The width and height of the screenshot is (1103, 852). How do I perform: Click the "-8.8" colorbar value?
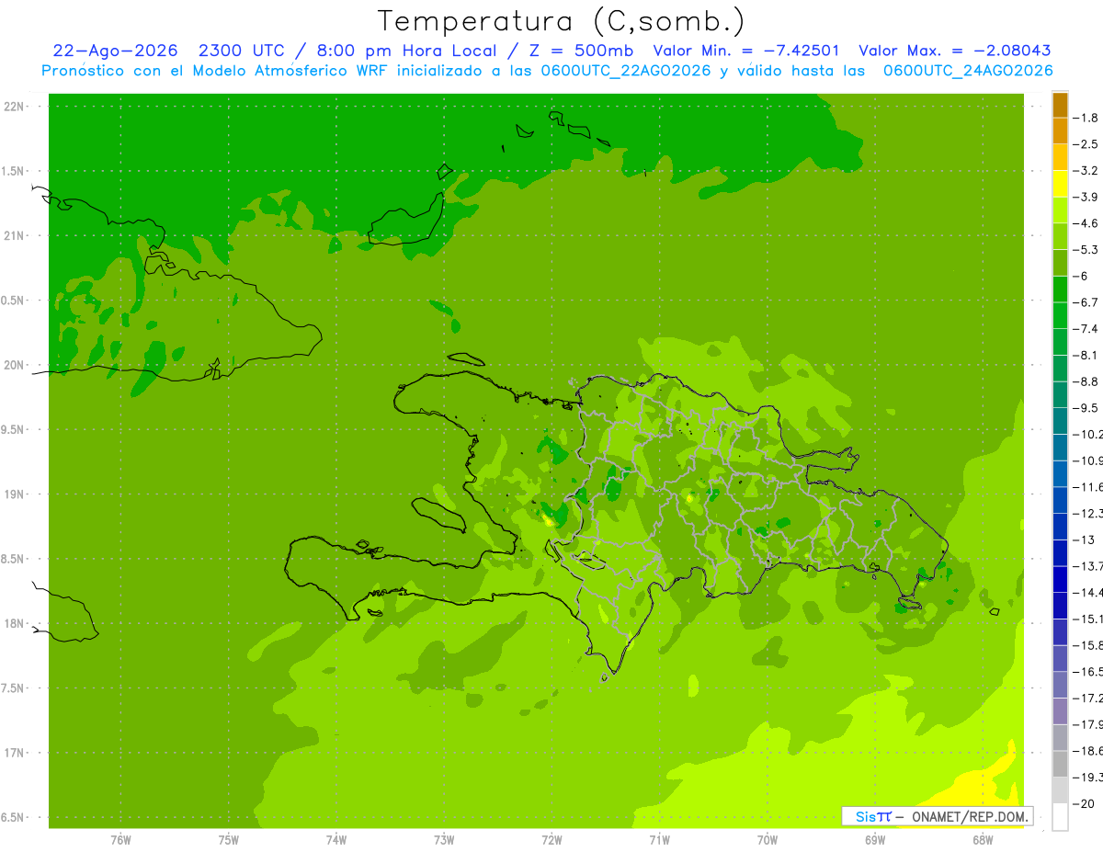tap(1086, 381)
